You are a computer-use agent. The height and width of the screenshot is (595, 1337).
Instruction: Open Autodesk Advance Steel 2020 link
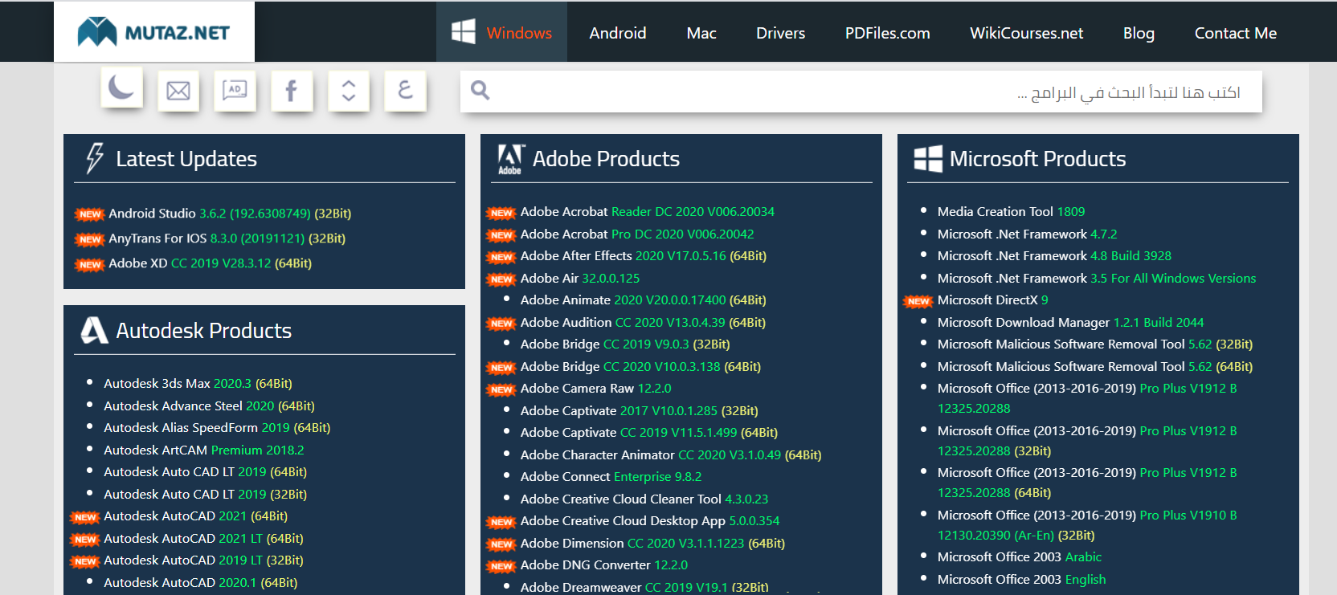[209, 406]
